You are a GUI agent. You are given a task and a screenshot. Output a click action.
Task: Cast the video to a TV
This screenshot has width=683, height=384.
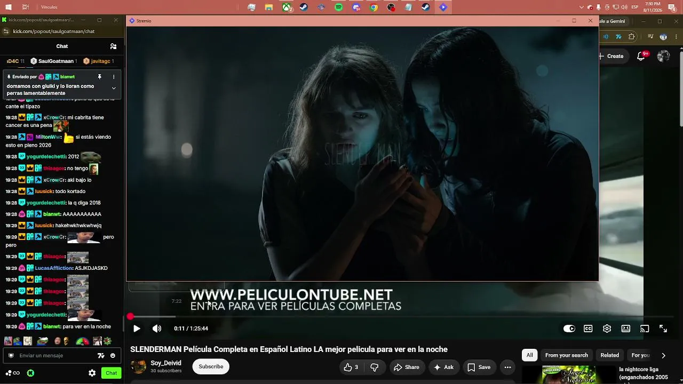pyautogui.click(x=645, y=329)
